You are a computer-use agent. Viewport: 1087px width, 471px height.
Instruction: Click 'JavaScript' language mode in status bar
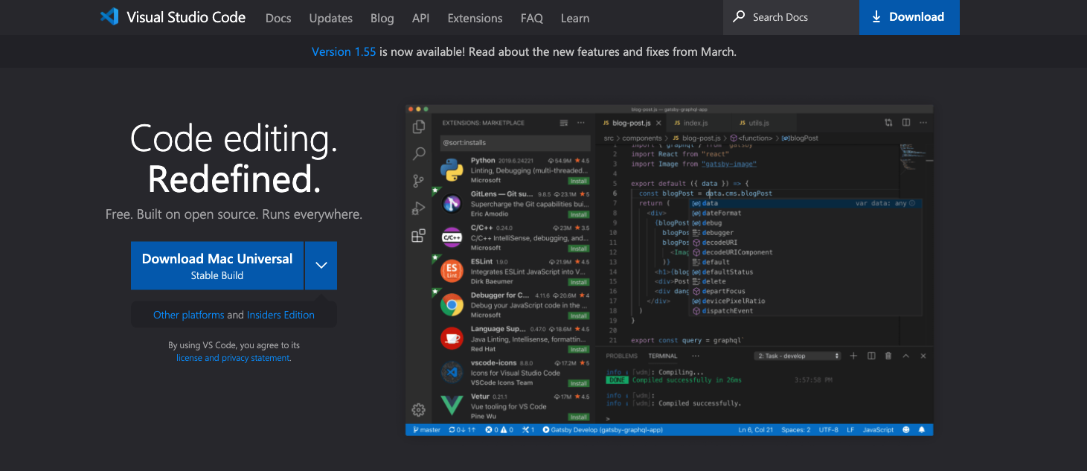[878, 429]
